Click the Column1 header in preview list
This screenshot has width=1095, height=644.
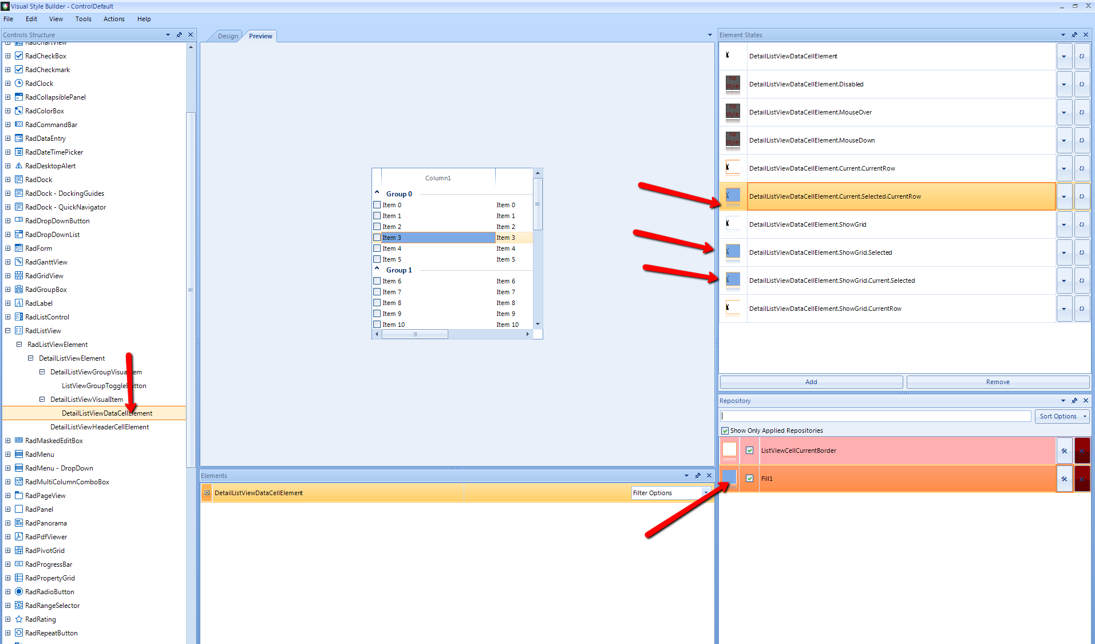pos(438,178)
